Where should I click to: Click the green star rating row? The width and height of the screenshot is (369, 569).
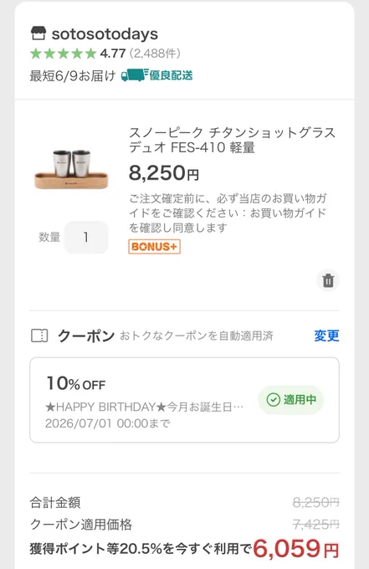pos(63,54)
